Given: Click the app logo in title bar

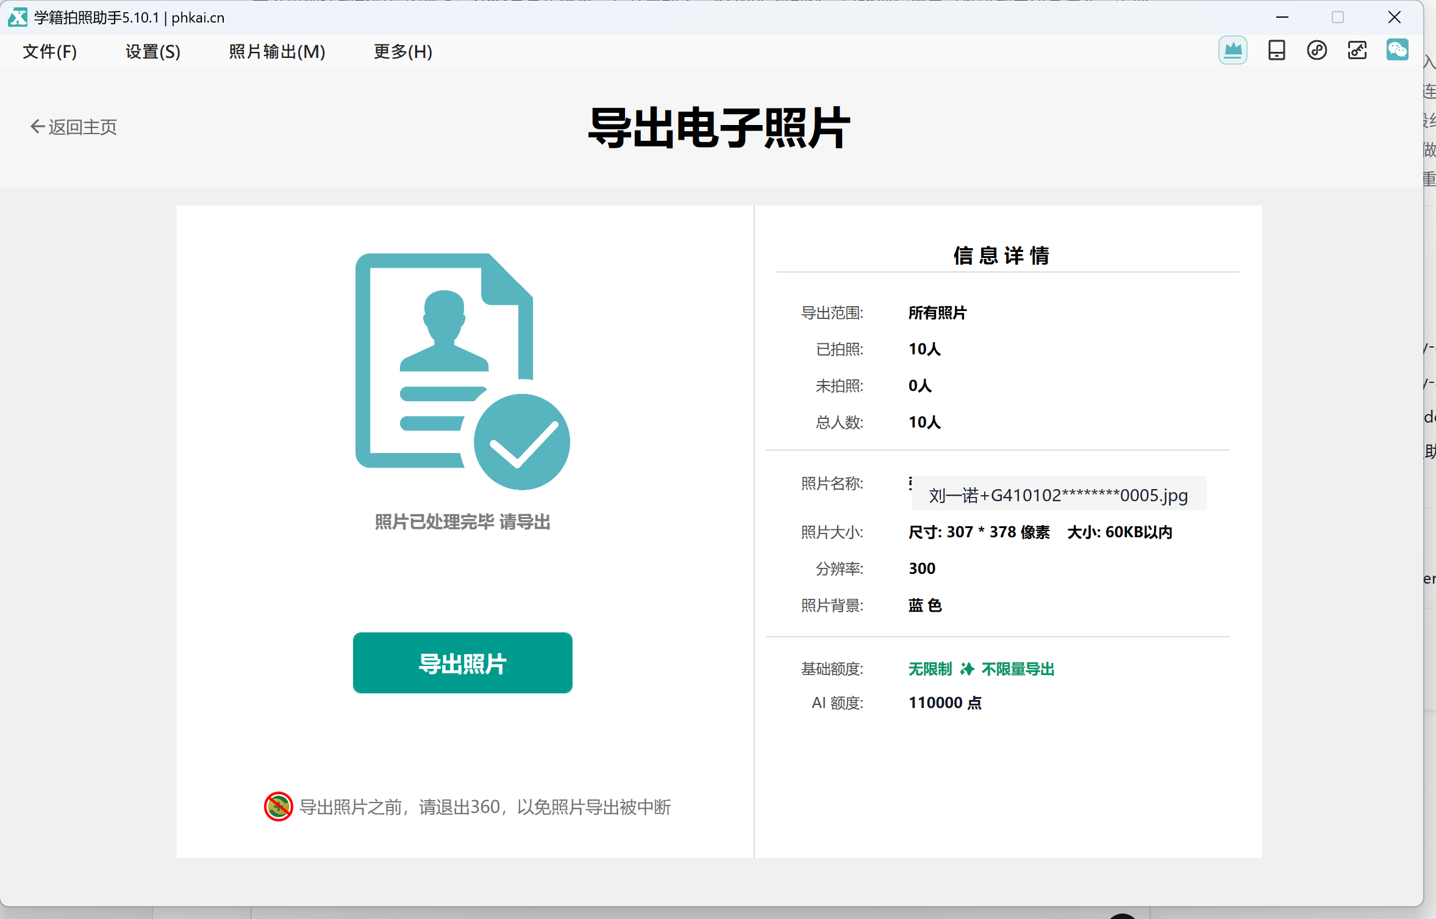Looking at the screenshot, I should pyautogui.click(x=18, y=17).
